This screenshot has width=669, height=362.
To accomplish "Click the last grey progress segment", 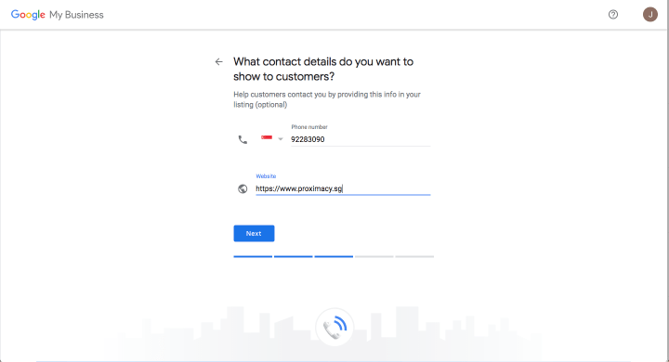I will (414, 257).
